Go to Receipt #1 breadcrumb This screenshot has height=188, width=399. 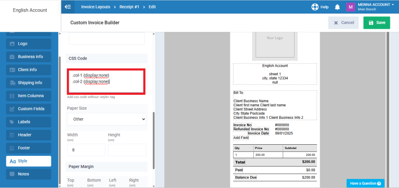[129, 7]
